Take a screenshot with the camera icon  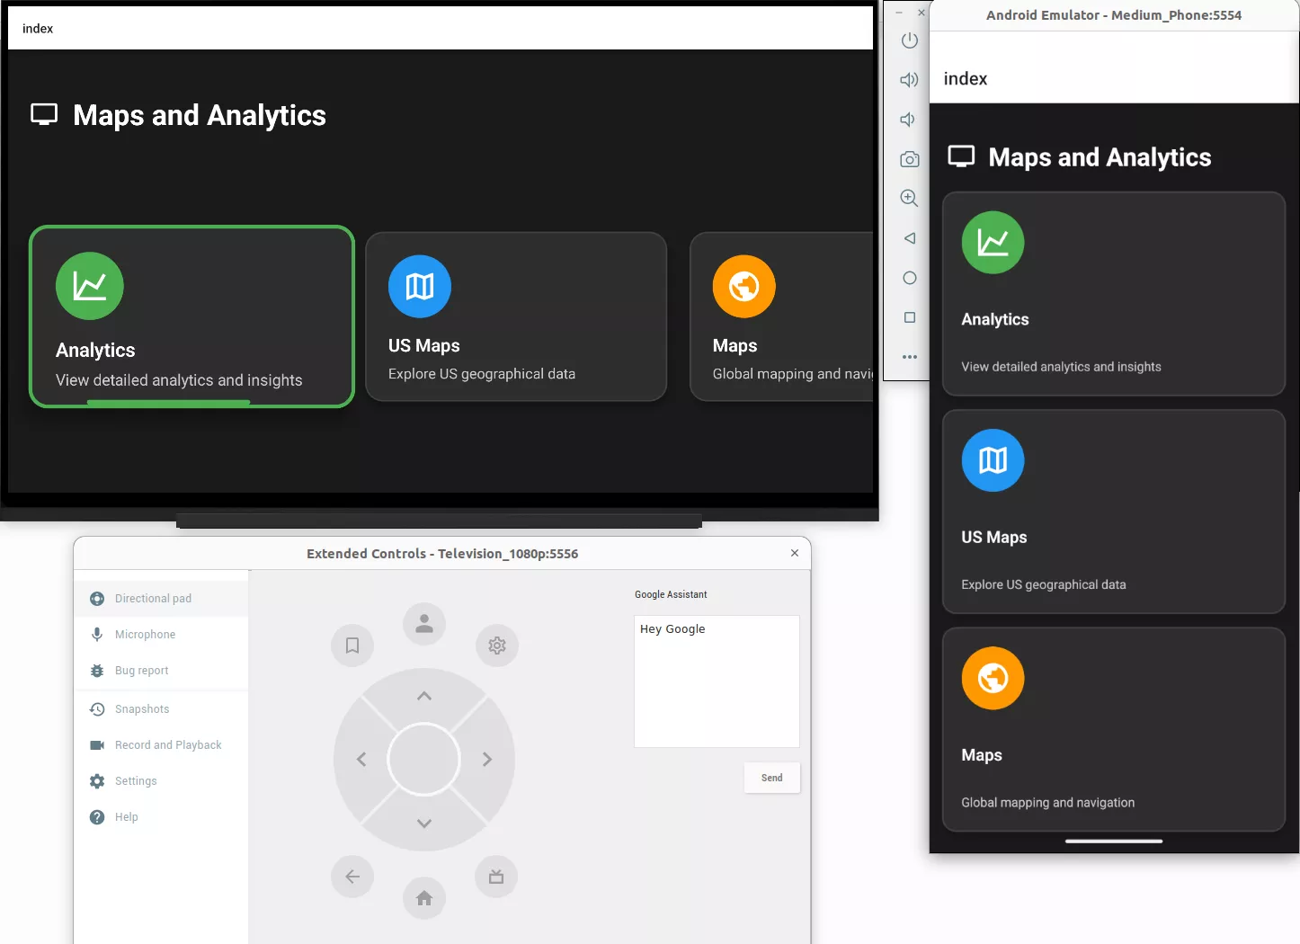(909, 158)
